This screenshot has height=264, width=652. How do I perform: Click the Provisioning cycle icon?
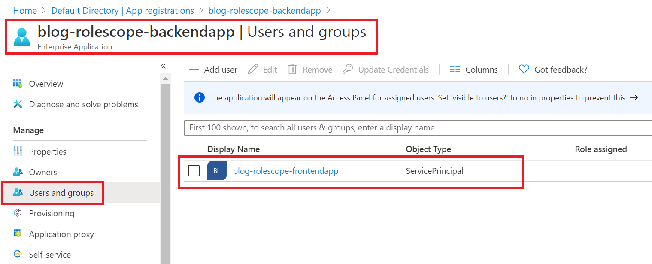coord(18,213)
